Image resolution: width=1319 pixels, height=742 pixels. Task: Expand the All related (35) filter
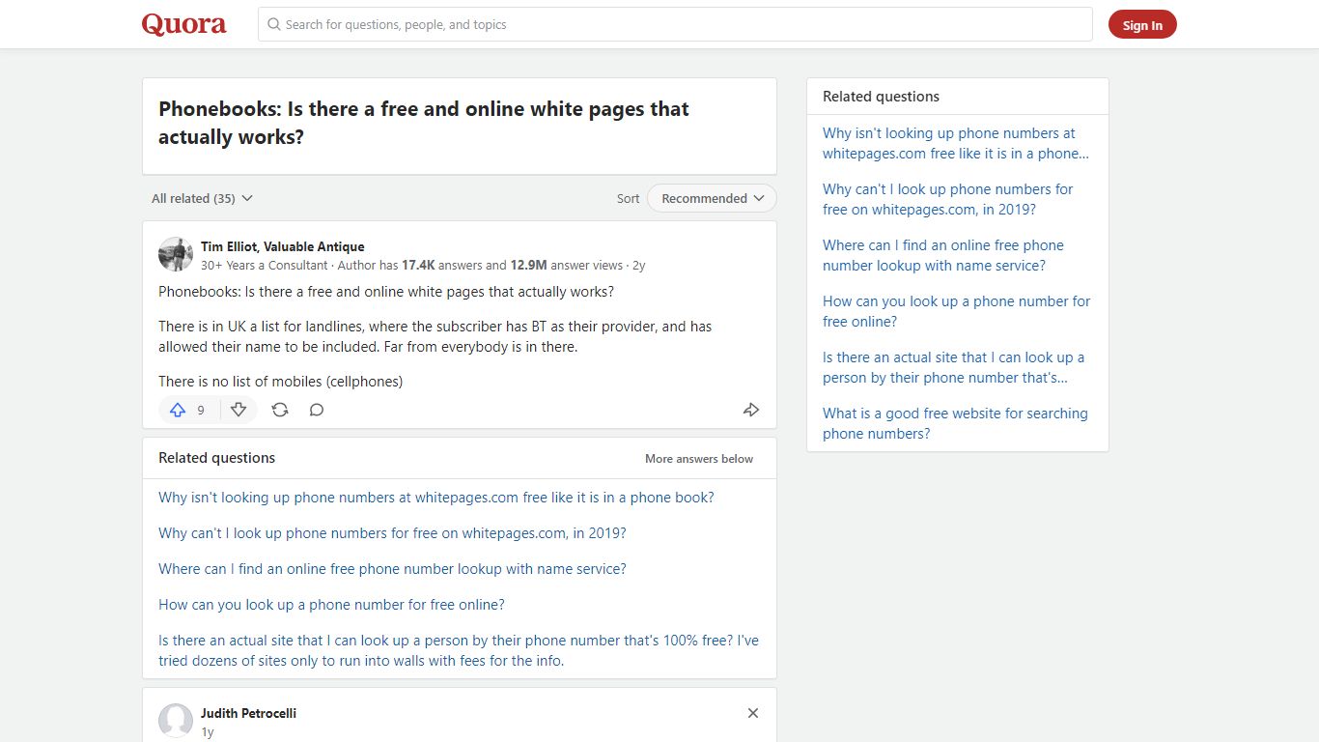tap(202, 198)
